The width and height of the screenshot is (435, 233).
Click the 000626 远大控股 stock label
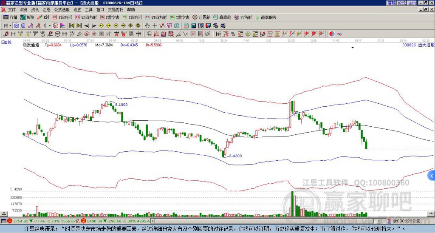pyautogui.click(x=418, y=45)
